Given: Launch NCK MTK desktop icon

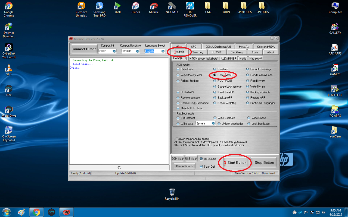Looking at the screenshot, I should coord(172,8).
